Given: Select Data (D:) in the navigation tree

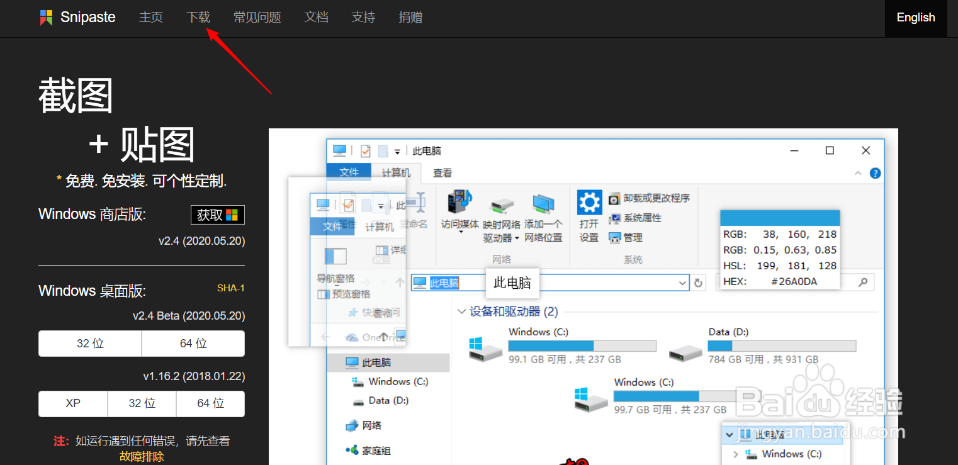Looking at the screenshot, I should pos(380,400).
